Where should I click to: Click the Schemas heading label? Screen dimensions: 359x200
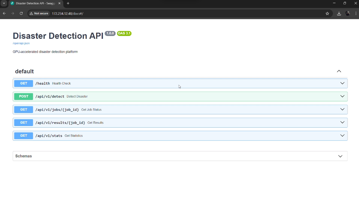coord(24,156)
